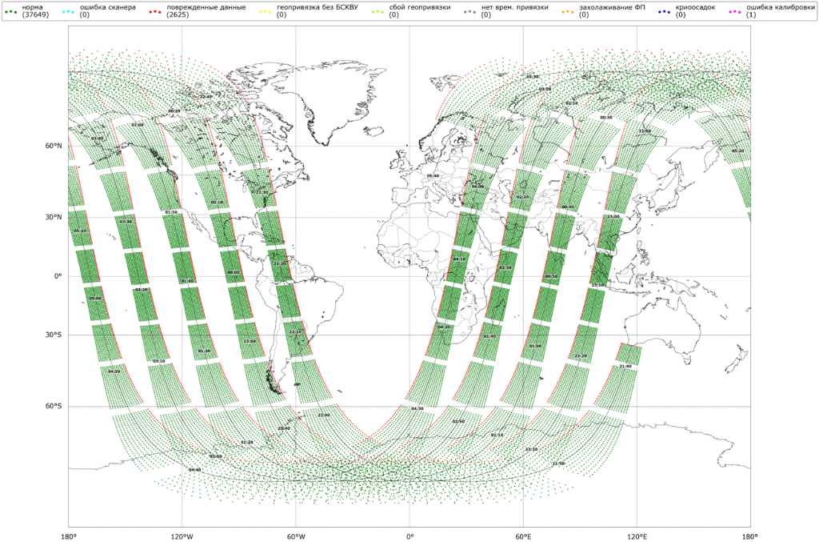Click the 00:50 time marker on the map

(x=551, y=276)
